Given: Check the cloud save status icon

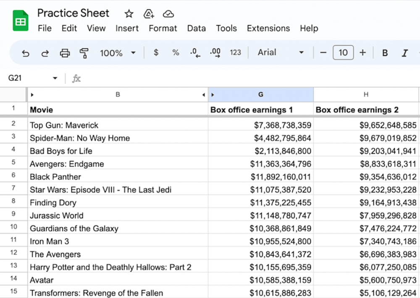Looking at the screenshot, I should [x=168, y=14].
